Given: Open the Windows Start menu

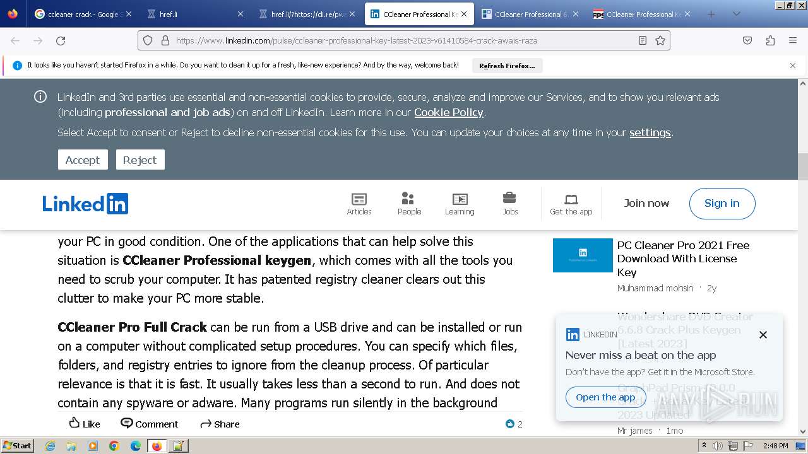Looking at the screenshot, I should [18, 445].
